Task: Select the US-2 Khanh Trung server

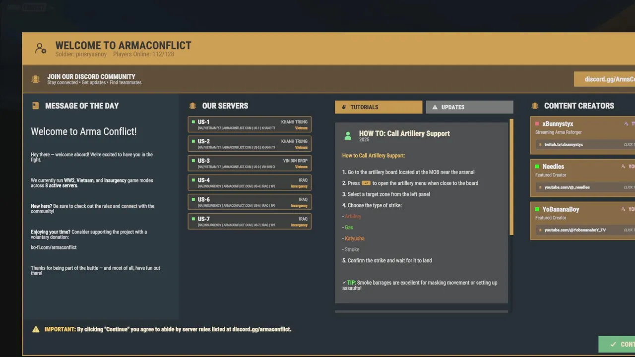Action: (250, 144)
